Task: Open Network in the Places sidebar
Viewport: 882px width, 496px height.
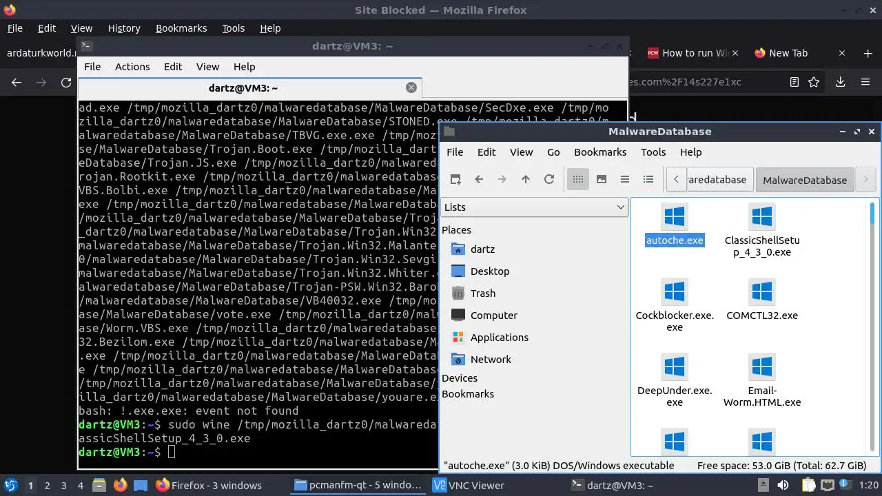Action: pos(490,359)
